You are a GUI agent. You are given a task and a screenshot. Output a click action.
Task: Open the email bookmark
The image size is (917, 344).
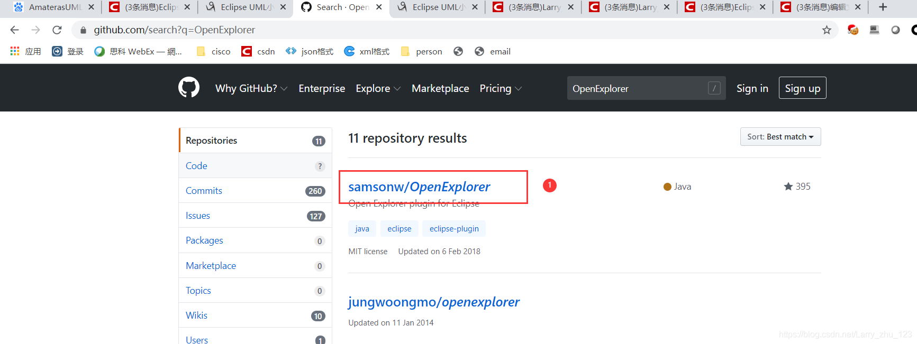click(x=493, y=51)
